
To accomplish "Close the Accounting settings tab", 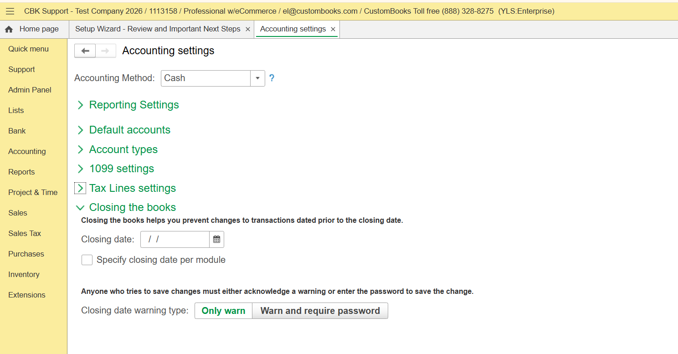I will [x=333, y=29].
